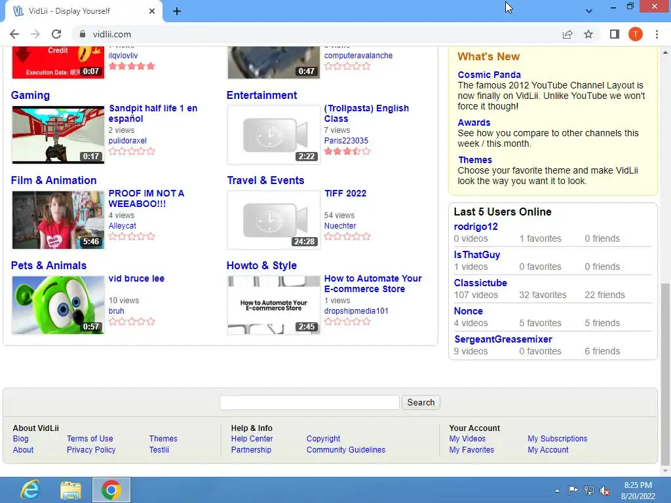The image size is (671, 503).
Task: Play the vid bruce lee thumbnail
Action: [58, 305]
